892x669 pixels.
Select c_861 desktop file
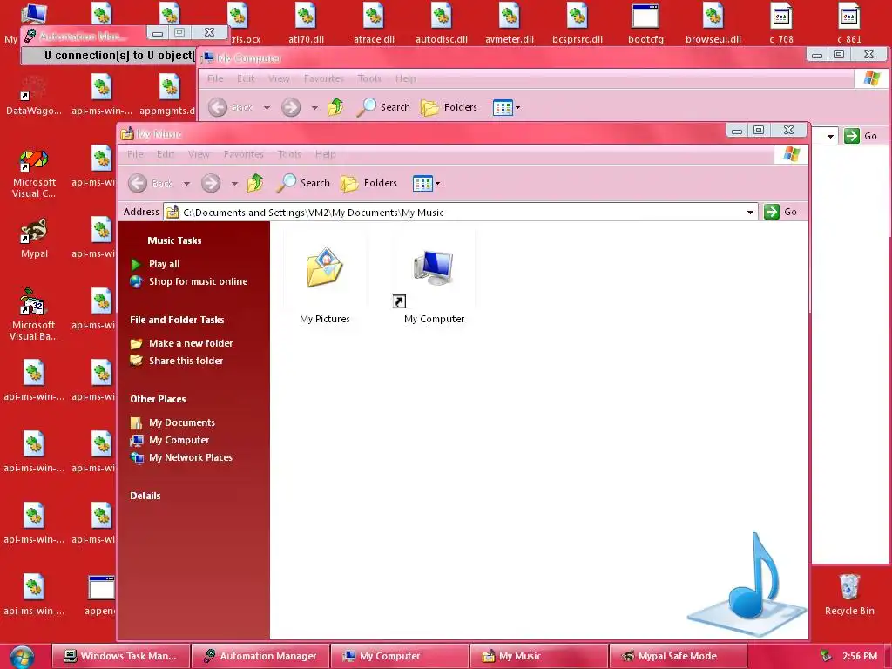849,24
